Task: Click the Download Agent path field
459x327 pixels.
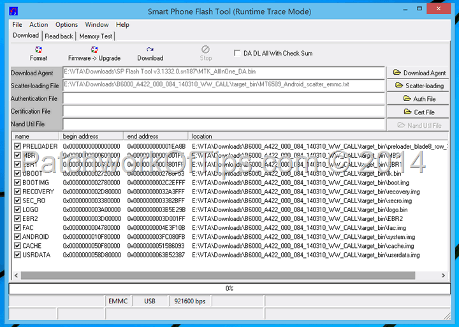Action: click(224, 72)
